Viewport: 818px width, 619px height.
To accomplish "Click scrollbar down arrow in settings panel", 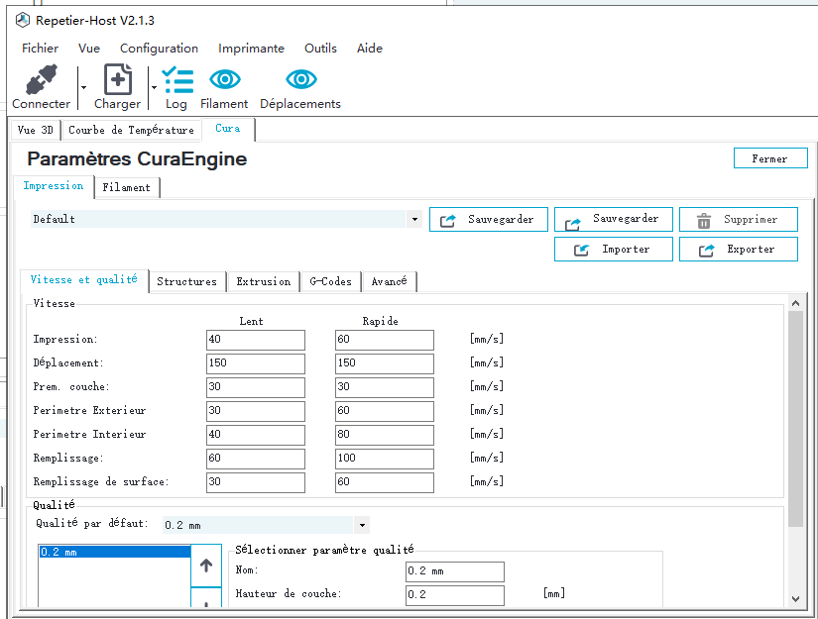I will [x=795, y=599].
